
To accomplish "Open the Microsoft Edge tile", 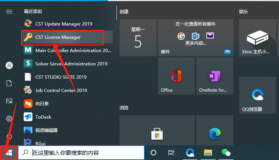I will tap(215, 130).
